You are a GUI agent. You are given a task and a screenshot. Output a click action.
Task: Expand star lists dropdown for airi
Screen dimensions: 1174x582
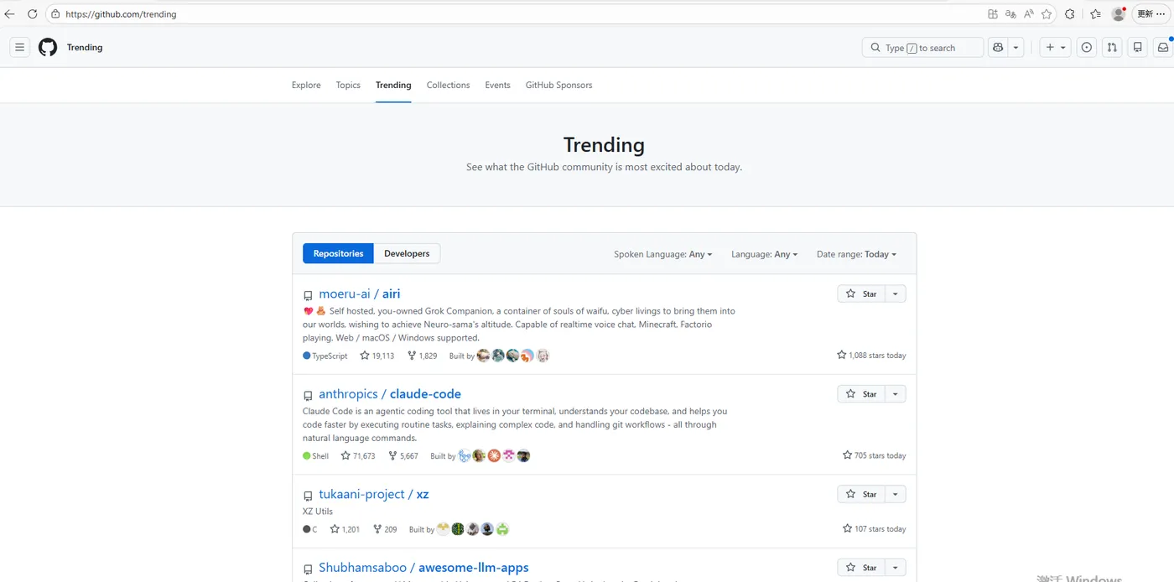tap(896, 294)
